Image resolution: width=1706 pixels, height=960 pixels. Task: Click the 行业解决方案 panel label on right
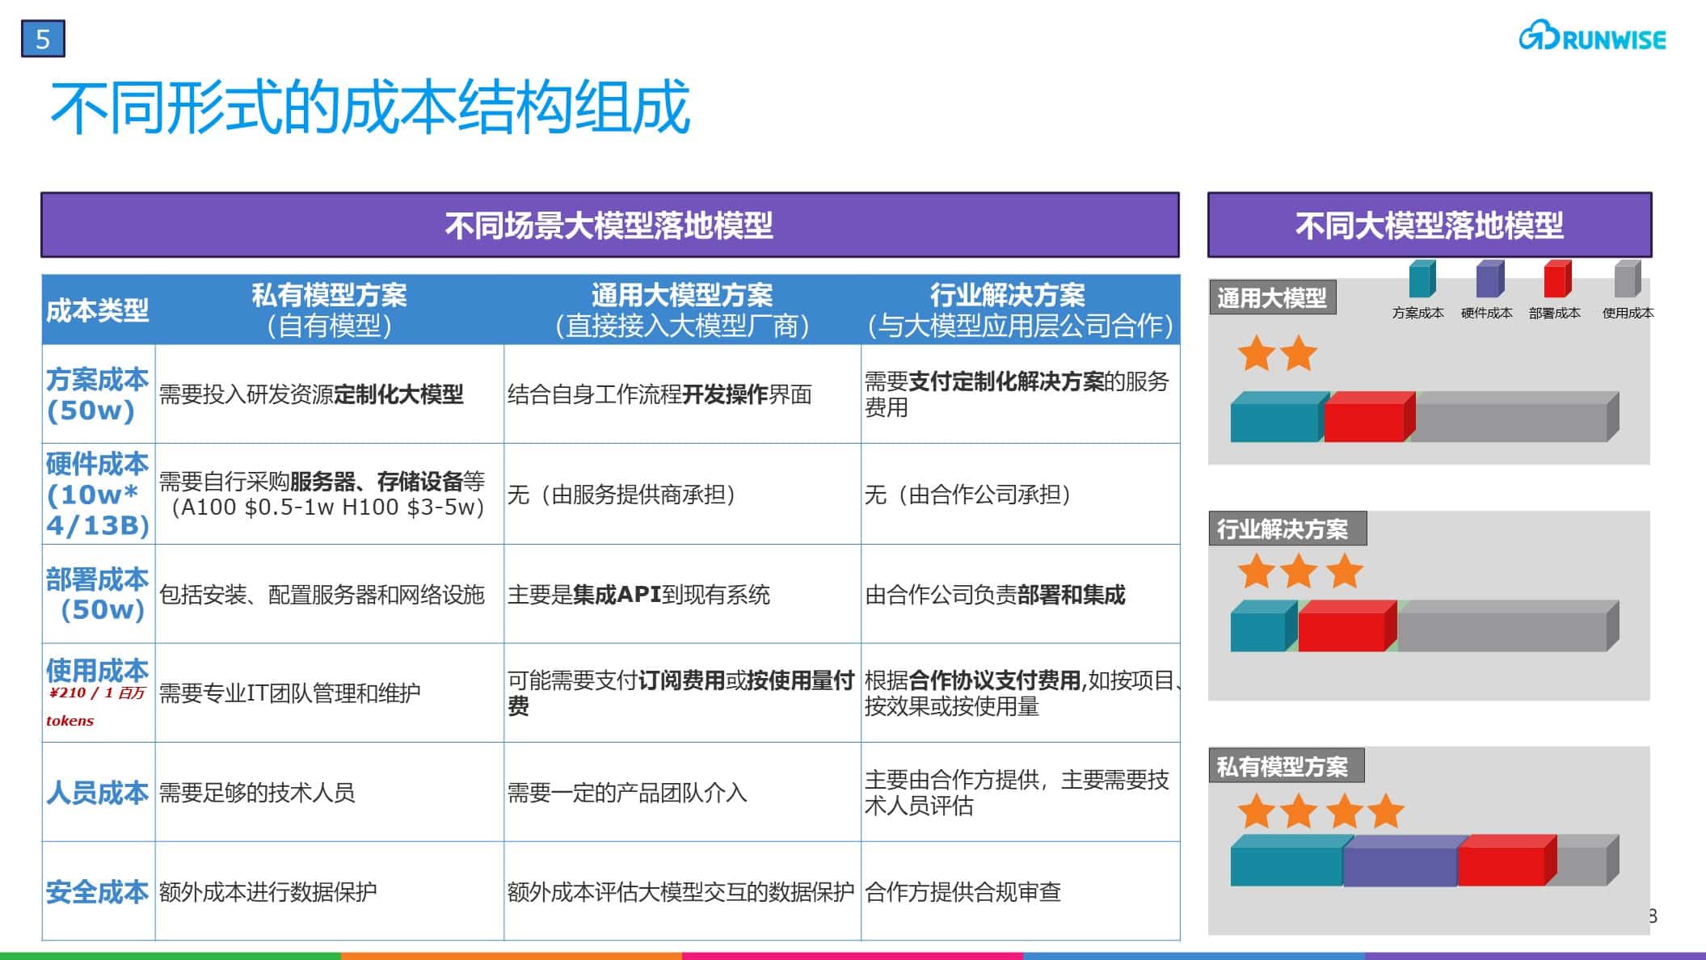[1287, 528]
